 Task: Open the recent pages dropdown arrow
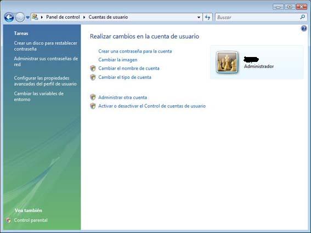click(x=28, y=18)
